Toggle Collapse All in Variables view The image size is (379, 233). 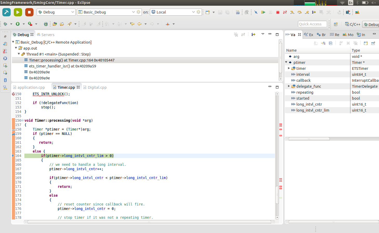coord(330,43)
